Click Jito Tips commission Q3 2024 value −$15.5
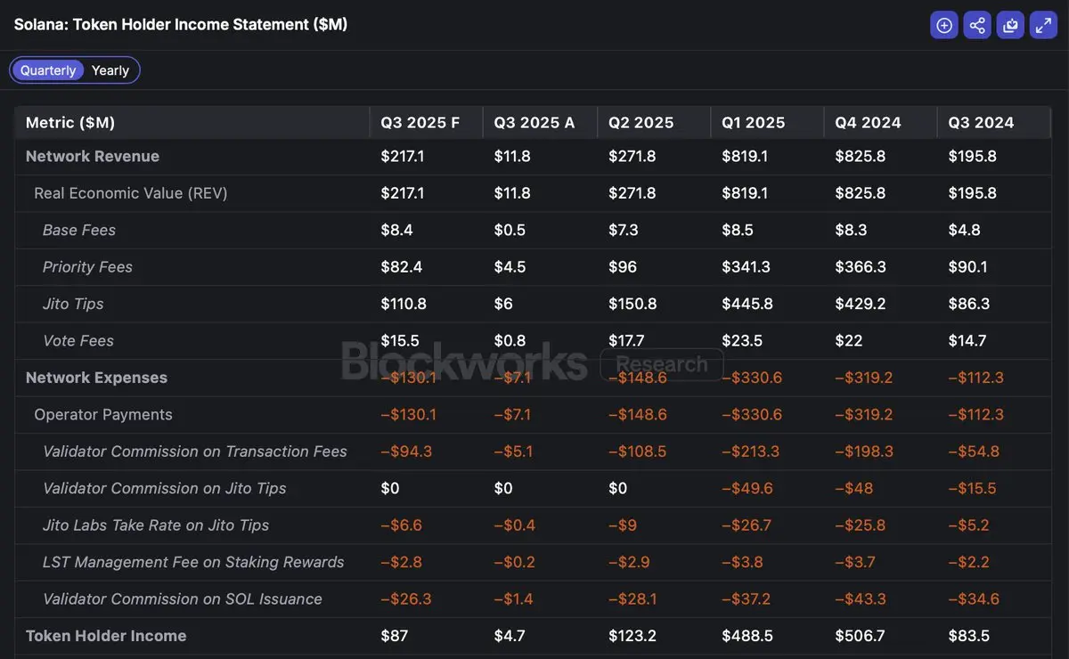 [972, 488]
